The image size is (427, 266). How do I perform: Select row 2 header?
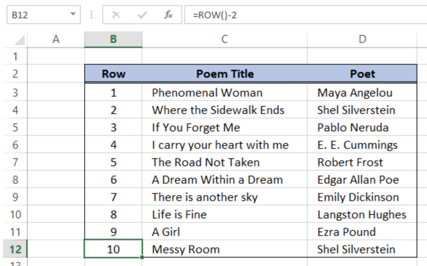pyautogui.click(x=15, y=74)
